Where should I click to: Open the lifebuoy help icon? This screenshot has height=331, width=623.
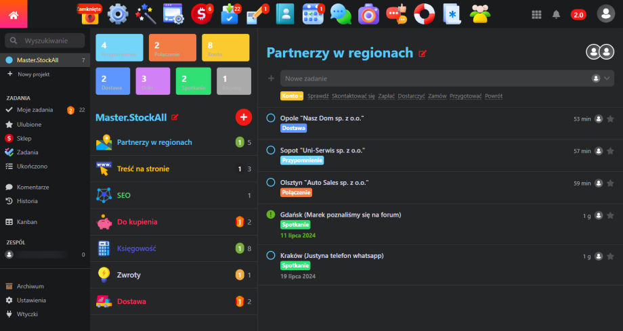[x=424, y=14]
